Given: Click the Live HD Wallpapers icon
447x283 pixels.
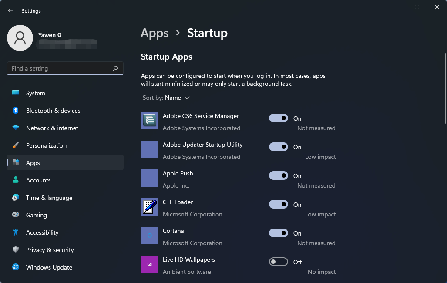Looking at the screenshot, I should 150,264.
